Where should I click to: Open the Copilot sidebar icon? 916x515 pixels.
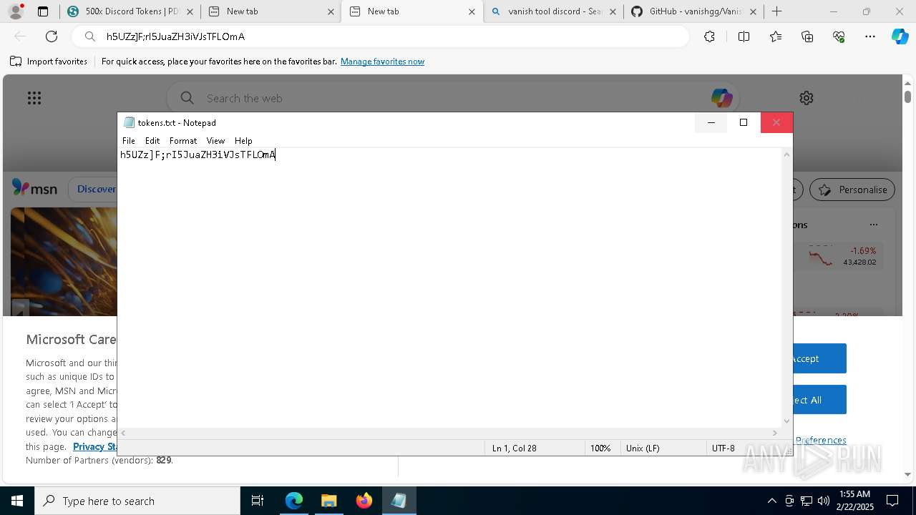[x=900, y=36]
